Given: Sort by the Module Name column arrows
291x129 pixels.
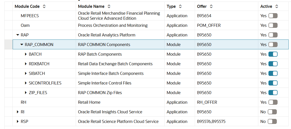Looking at the screenshot, I should point(109,7).
